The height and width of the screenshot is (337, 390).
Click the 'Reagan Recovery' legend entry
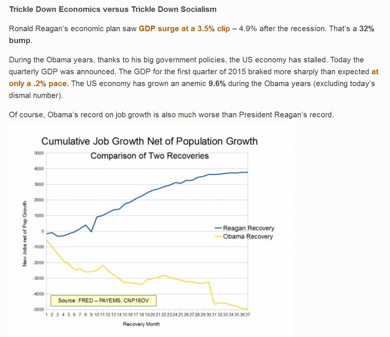point(249,228)
